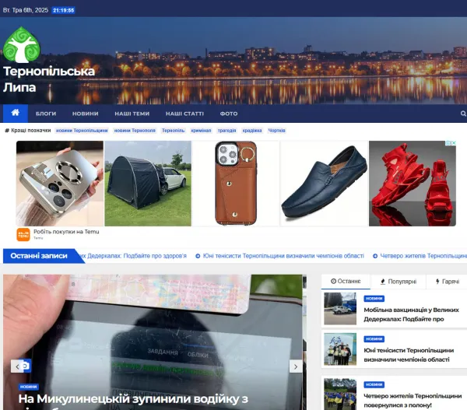Close the ad with X icon
The width and height of the screenshot is (467, 410).
point(454,143)
